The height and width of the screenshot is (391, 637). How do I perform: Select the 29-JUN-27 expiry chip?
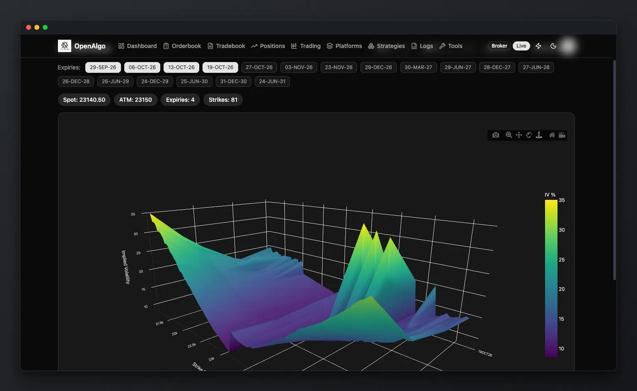(x=458, y=67)
